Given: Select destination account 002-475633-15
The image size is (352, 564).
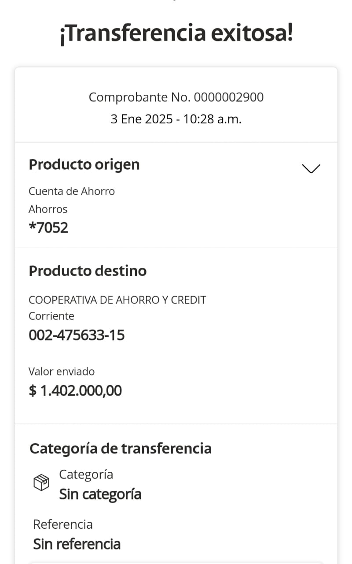Looking at the screenshot, I should point(77,335).
